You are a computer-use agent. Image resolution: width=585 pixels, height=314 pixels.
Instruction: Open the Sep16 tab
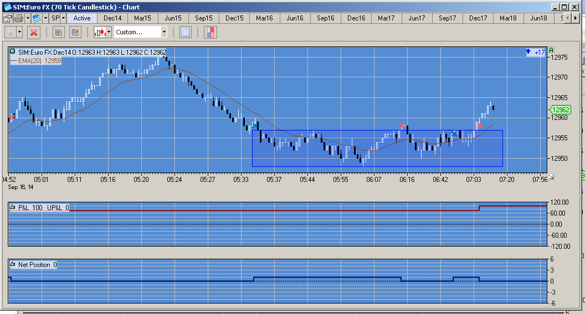point(326,18)
